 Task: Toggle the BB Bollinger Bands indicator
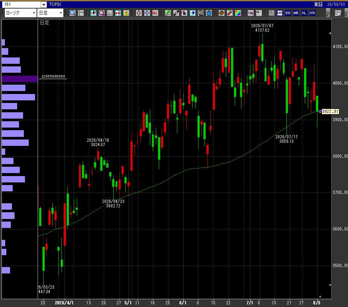click(288, 13)
